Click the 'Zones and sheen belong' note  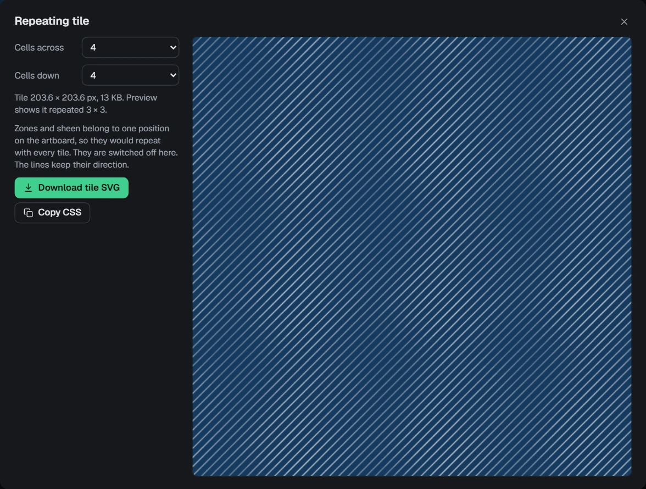click(96, 147)
